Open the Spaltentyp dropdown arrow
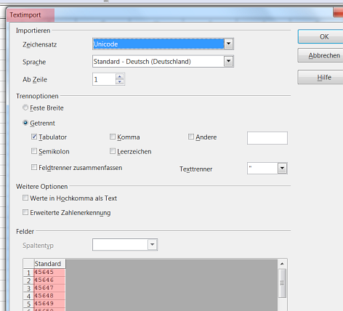This screenshot has width=343, height=311. (153, 245)
